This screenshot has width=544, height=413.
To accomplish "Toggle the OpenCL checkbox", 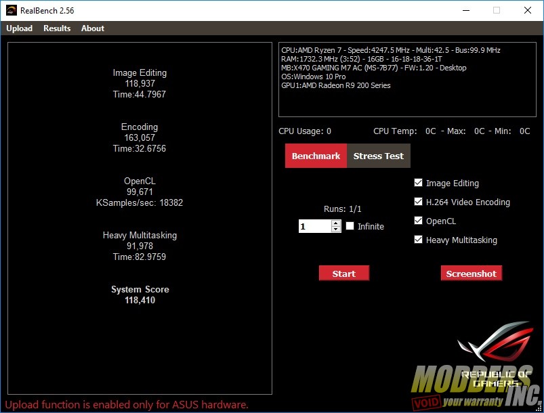I will [418, 221].
